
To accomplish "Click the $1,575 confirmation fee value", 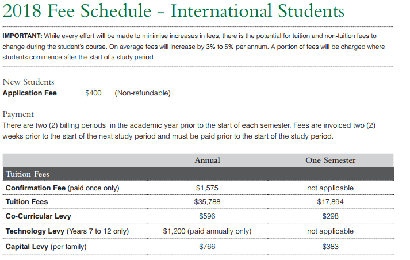I will tap(207, 188).
